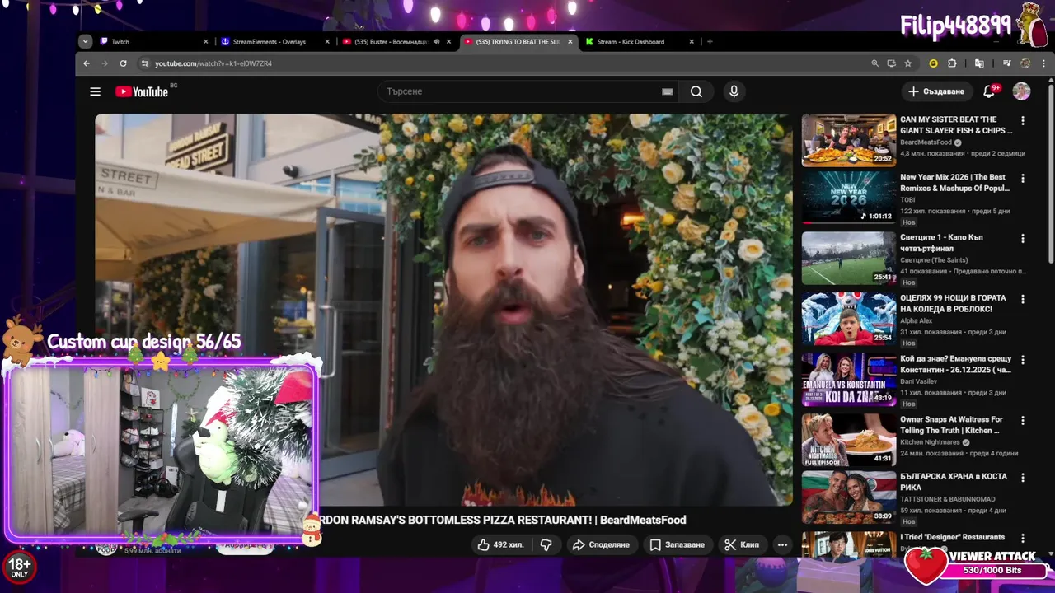Open the YouTube account avatar menu

coord(1021,91)
